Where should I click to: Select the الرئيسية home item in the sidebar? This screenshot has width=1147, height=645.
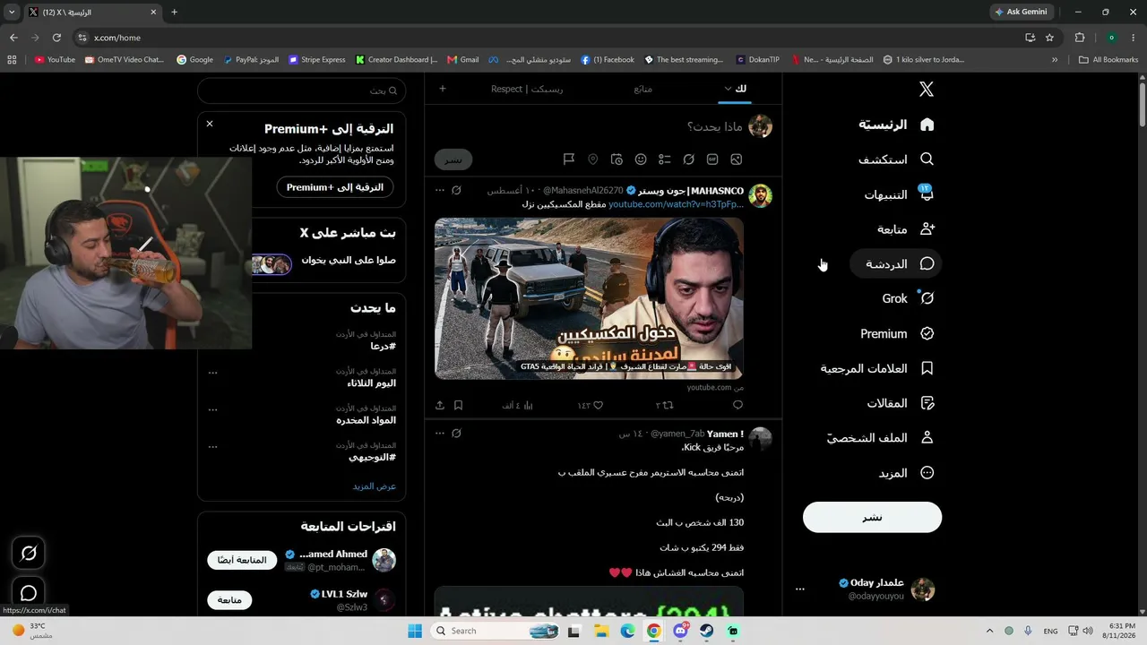point(896,125)
